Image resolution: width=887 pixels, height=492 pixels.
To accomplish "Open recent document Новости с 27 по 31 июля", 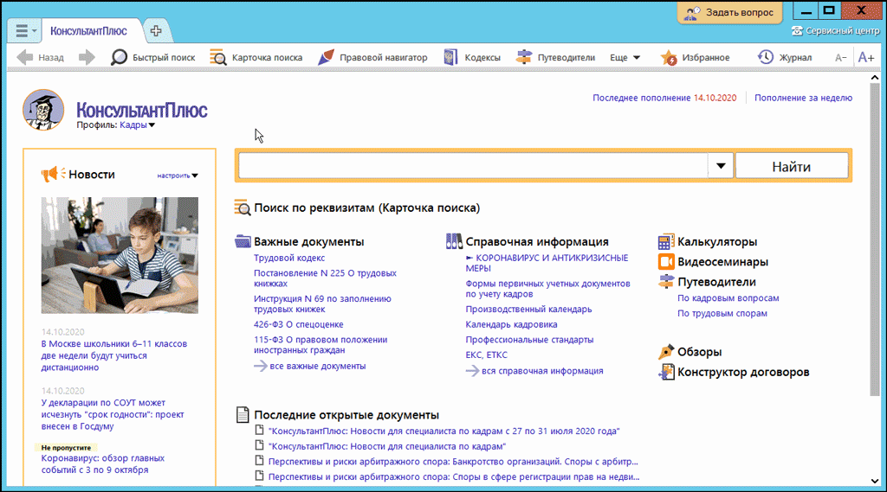I will 443,431.
